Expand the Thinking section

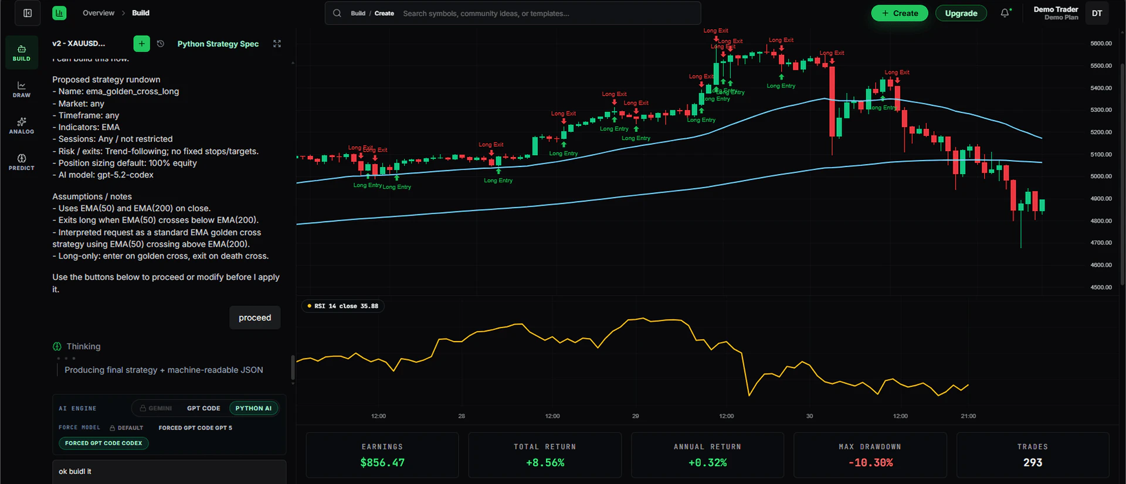[x=83, y=346]
